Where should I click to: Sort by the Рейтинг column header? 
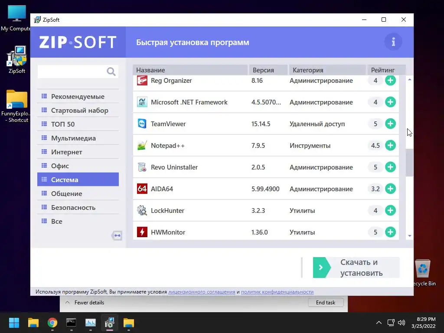(x=386, y=70)
